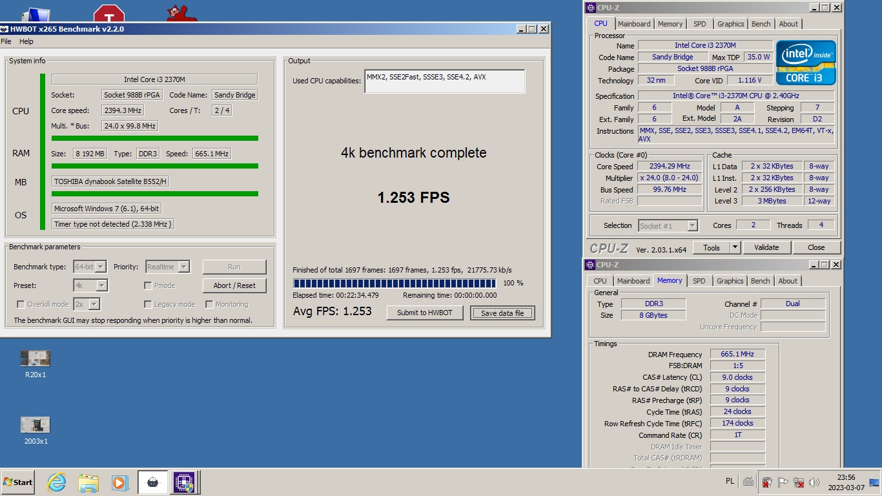Viewport: 882px width, 496px height.
Task: Open the 2003x1 desktop shortcut
Action: tap(36, 430)
